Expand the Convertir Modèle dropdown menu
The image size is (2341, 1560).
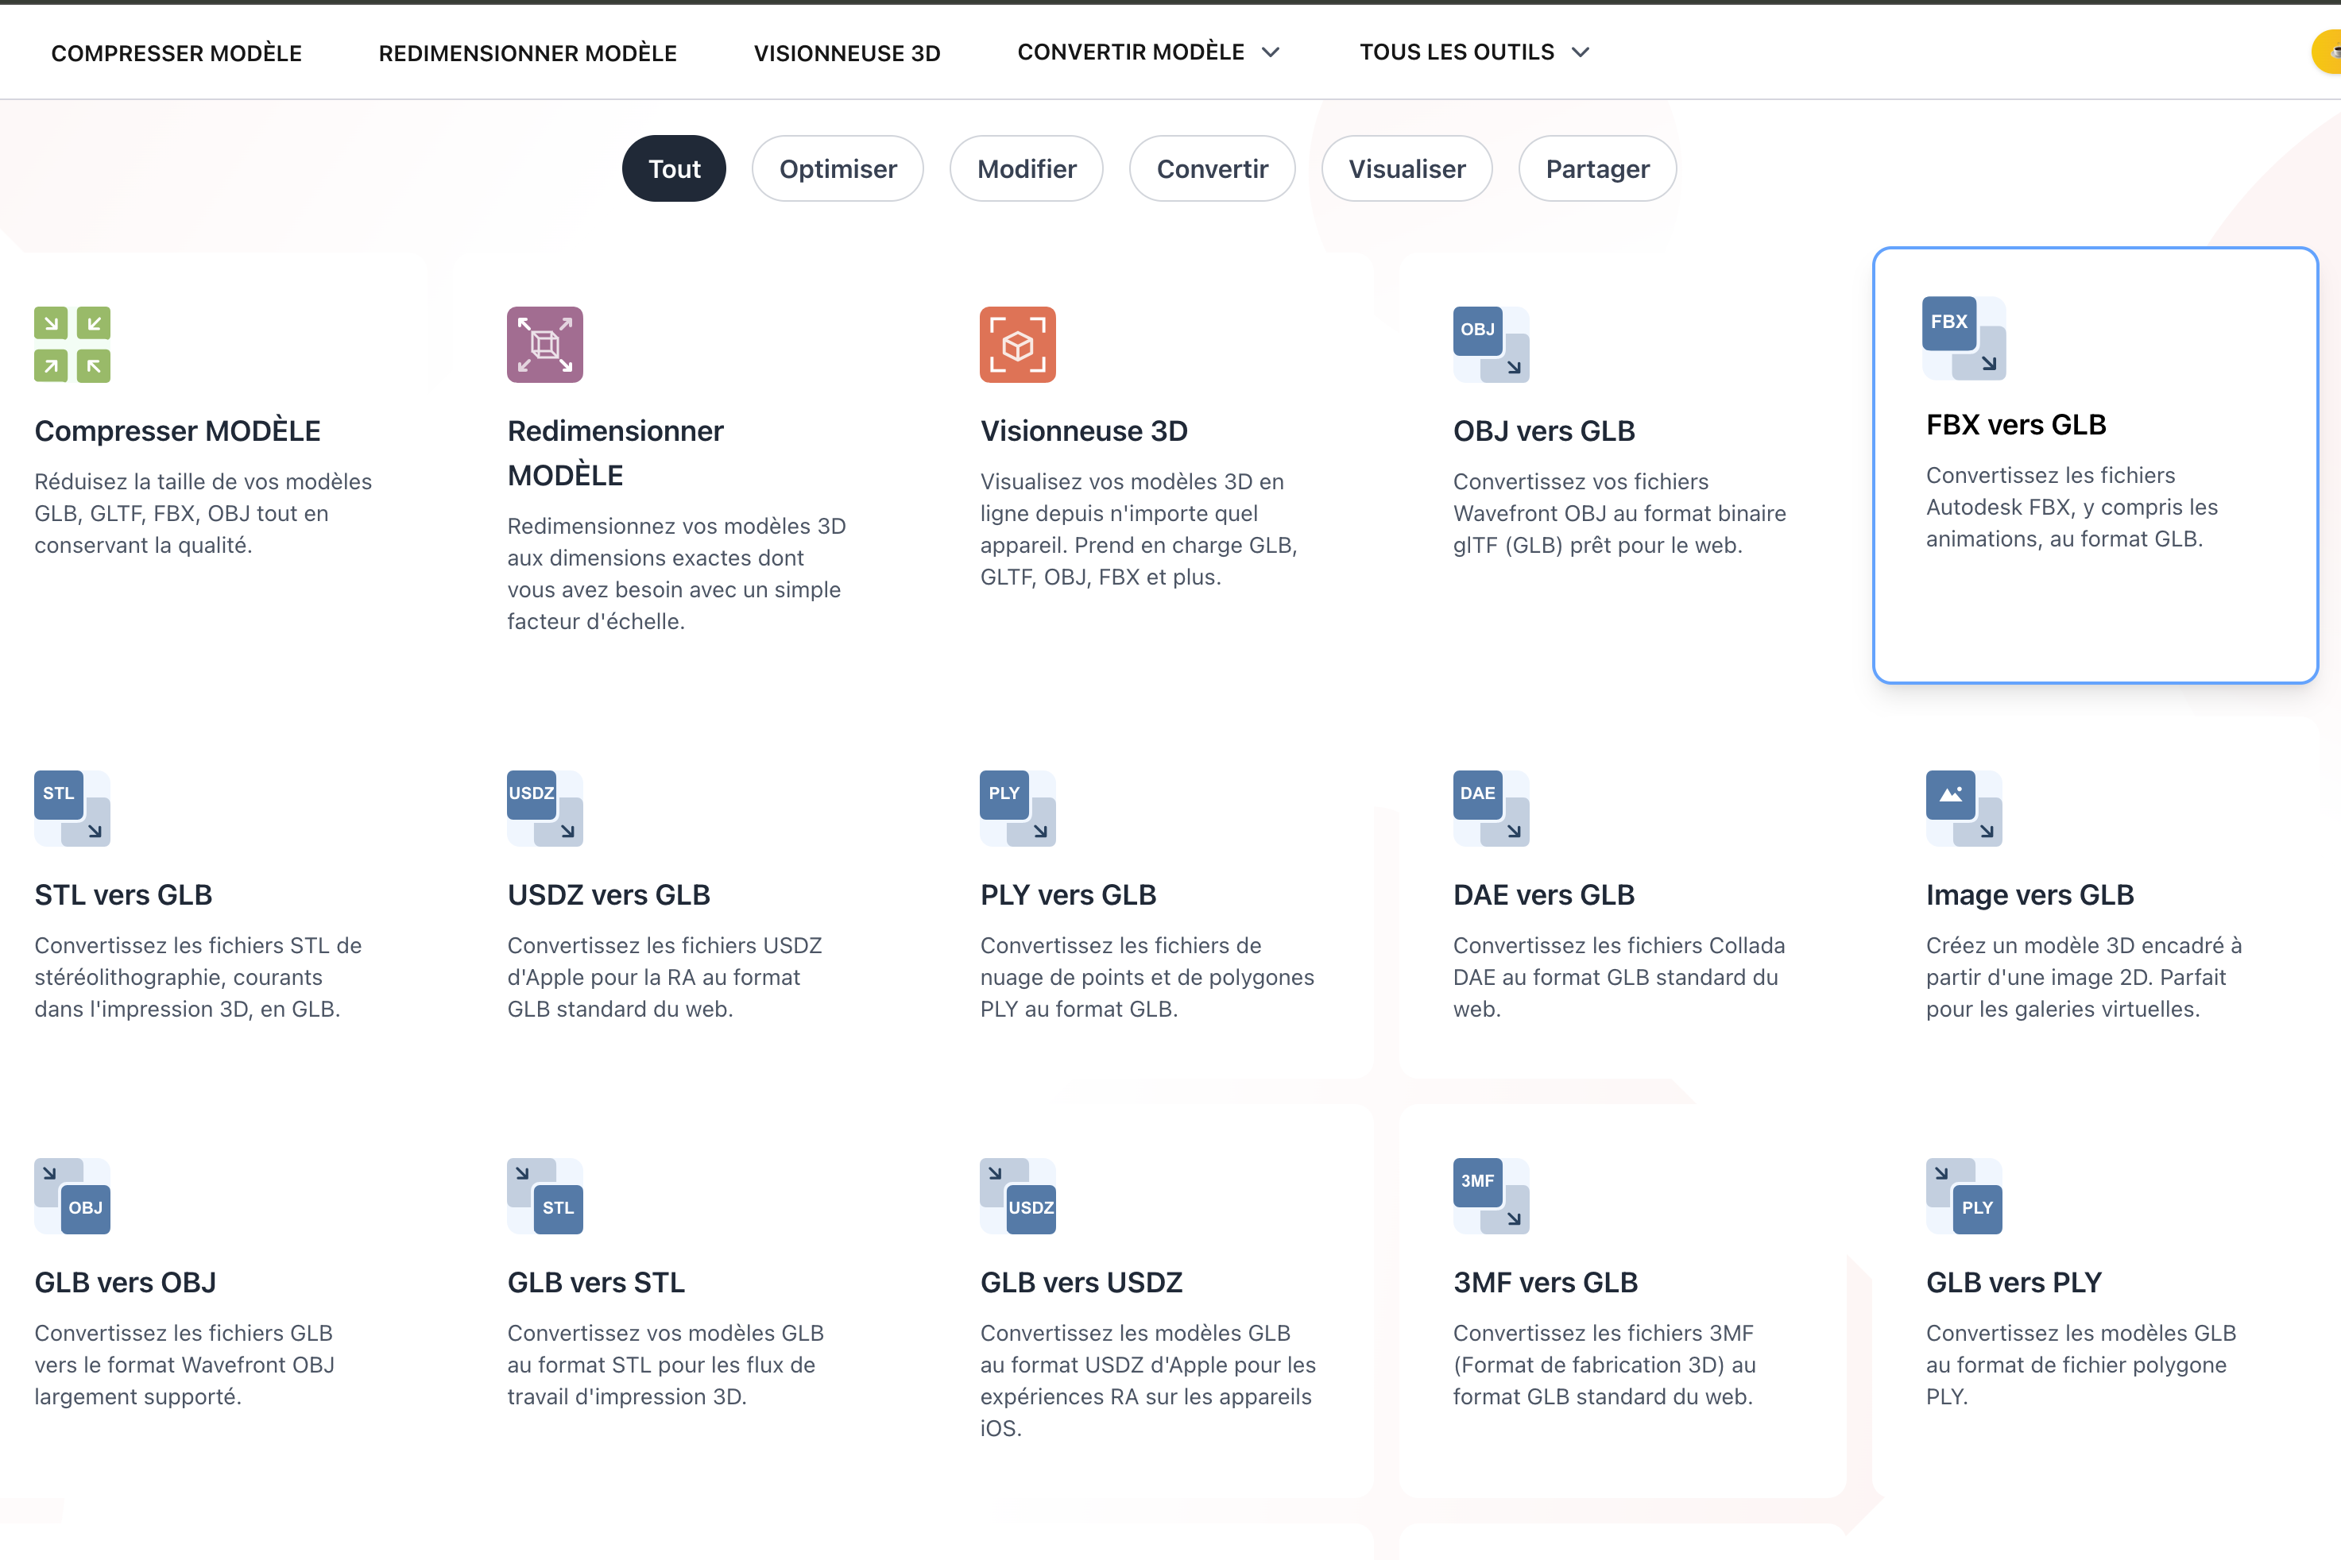pos(1147,52)
